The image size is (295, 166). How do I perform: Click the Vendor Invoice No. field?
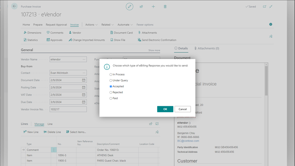tap(68, 110)
